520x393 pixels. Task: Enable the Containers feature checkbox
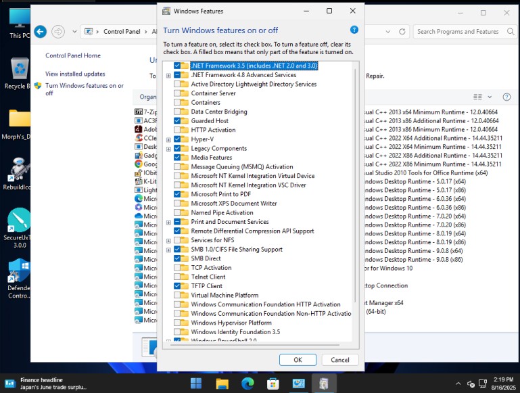(177, 103)
